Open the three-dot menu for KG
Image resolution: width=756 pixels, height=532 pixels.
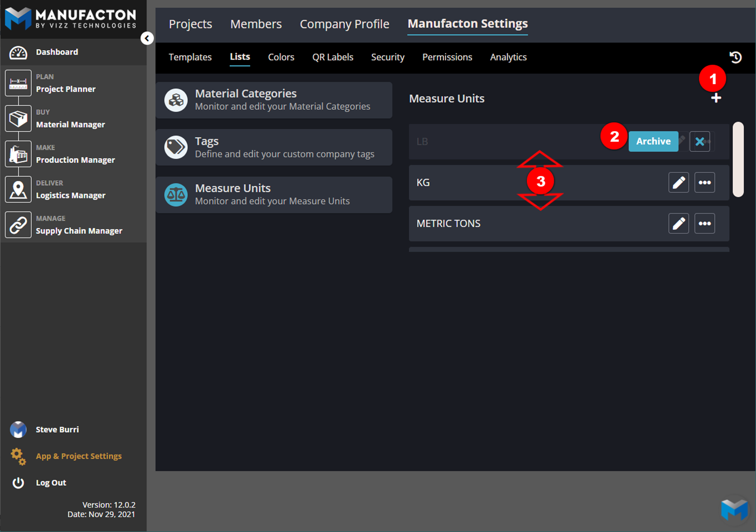pos(705,182)
